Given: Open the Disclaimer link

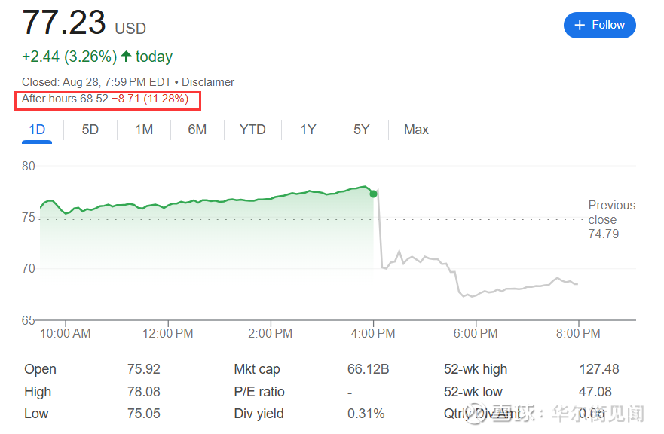Looking at the screenshot, I should [x=208, y=82].
